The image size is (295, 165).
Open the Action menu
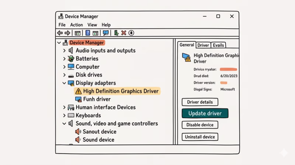coord(76,25)
